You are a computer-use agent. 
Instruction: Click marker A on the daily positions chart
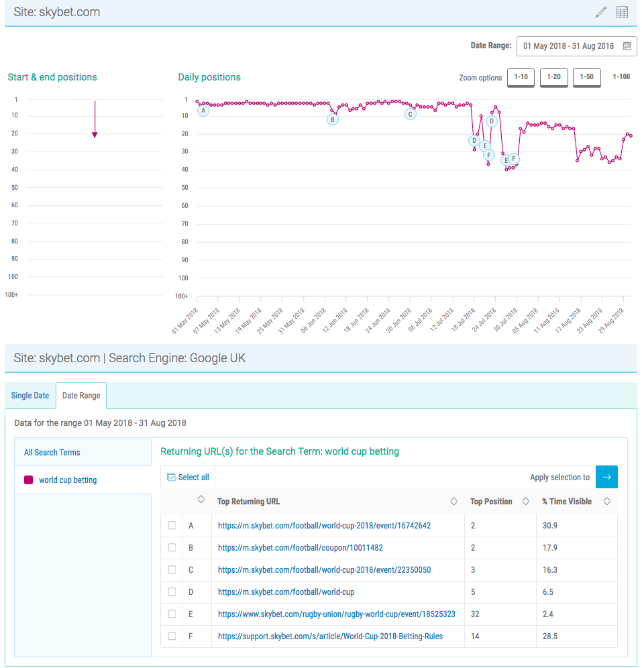[x=203, y=111]
